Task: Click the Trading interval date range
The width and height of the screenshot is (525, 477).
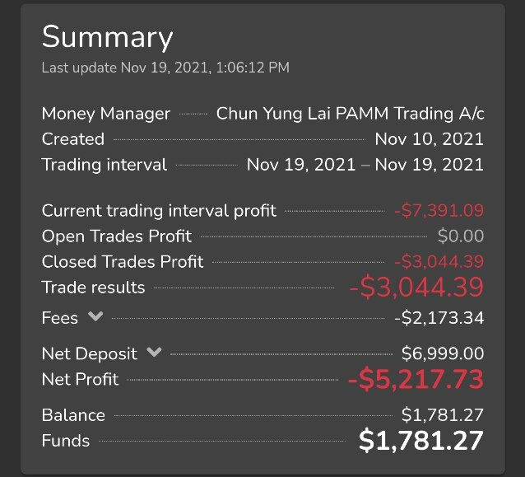Action: click(365, 165)
